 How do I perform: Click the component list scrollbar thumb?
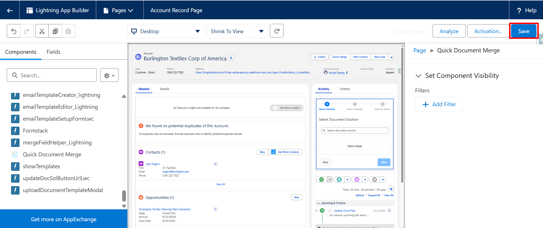(x=124, y=196)
